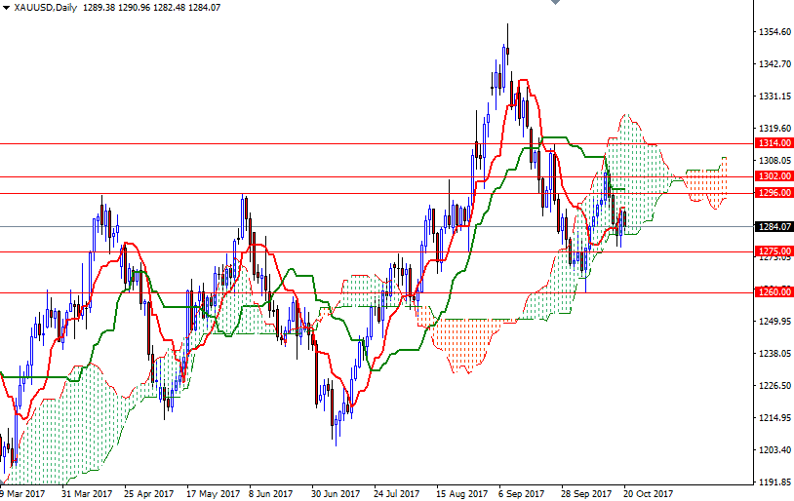Select the 31 Mar 2017 date label
Image resolution: width=794 pixels, height=501 pixels.
[x=87, y=493]
